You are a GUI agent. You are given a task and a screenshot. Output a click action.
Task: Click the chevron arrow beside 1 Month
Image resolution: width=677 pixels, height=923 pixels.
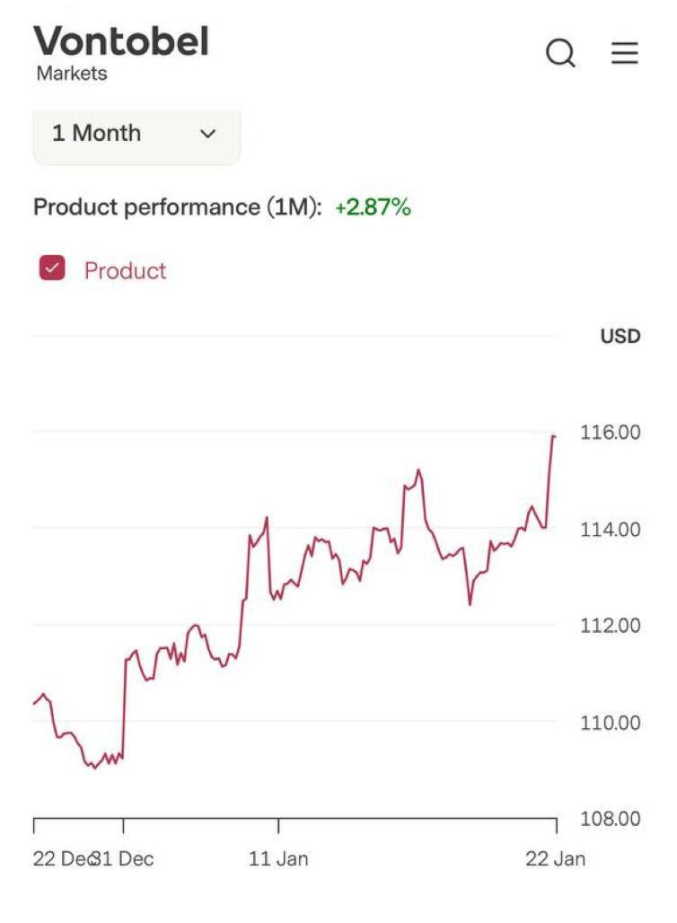208,134
